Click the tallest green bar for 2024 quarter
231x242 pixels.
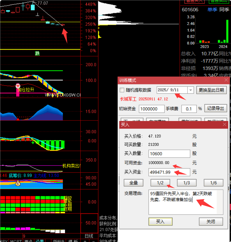coord(227,31)
